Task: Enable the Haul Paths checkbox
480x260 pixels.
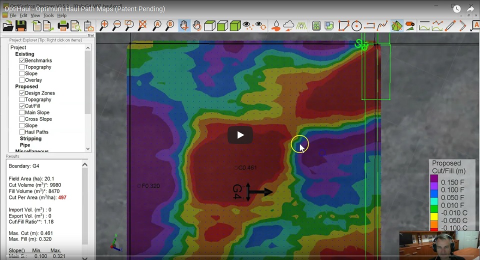Action: (22, 132)
